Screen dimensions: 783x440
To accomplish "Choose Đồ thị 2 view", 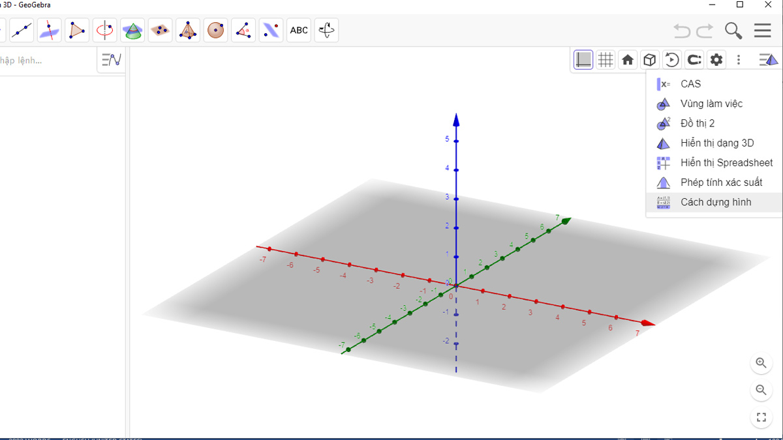I will coord(714,123).
